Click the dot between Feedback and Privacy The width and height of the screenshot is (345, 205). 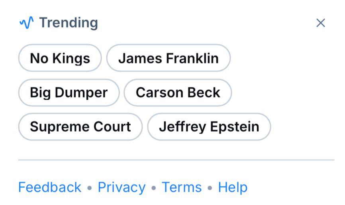point(90,187)
